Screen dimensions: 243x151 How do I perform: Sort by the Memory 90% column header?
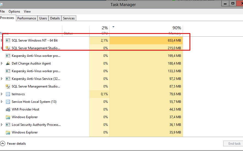pos(146,31)
